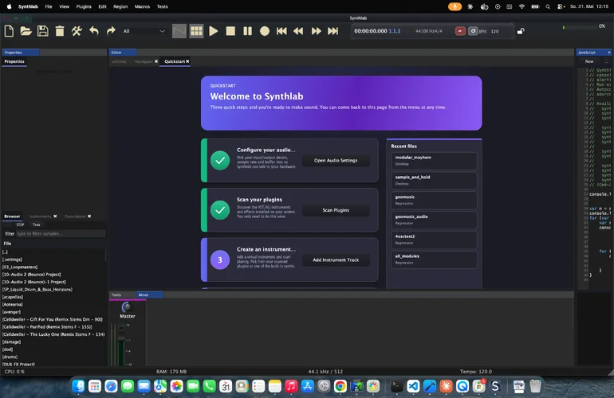The image size is (614, 398).
Task: Click the Master pan knob in mixer
Action: [127, 307]
